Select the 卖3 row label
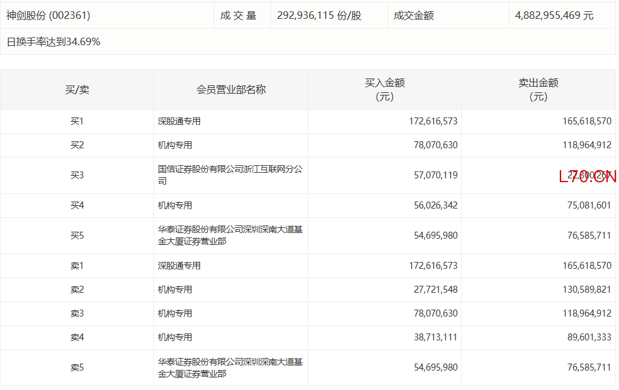 tap(77, 313)
